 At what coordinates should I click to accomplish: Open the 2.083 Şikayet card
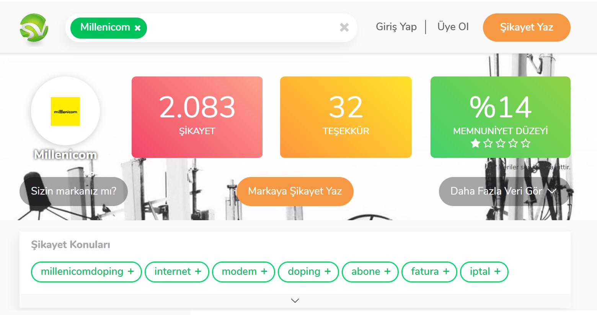click(197, 117)
